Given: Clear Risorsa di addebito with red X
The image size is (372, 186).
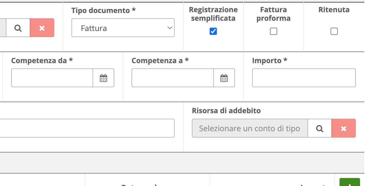Looking at the screenshot, I should click(344, 128).
